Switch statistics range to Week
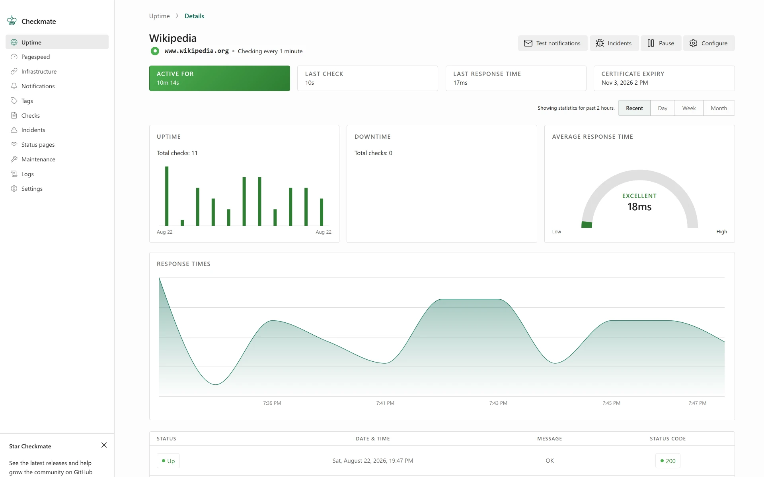The height and width of the screenshot is (477, 764). click(689, 108)
